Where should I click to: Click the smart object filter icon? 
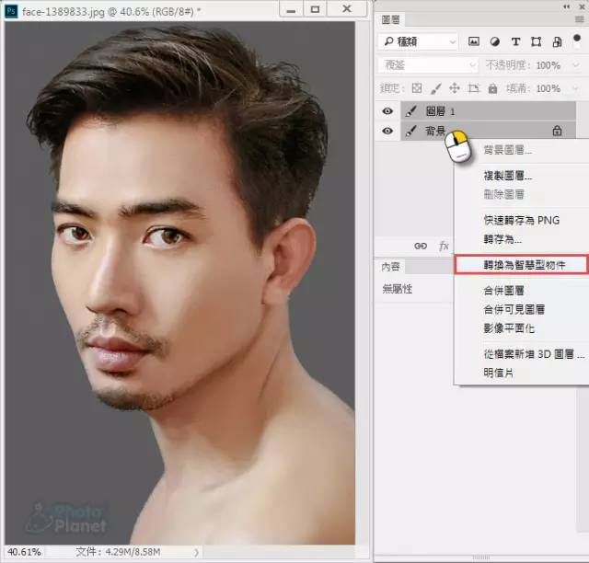point(554,41)
